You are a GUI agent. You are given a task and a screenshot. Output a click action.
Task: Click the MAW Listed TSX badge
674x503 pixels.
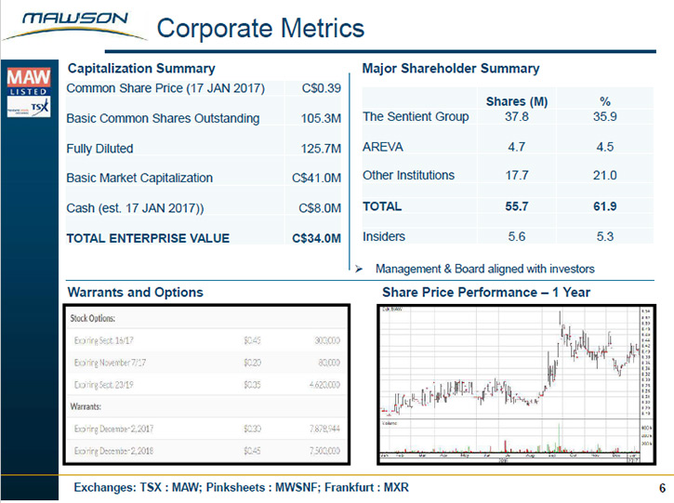29,92
